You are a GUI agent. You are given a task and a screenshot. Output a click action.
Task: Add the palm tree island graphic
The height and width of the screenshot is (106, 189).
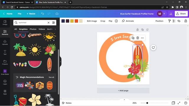20,50
